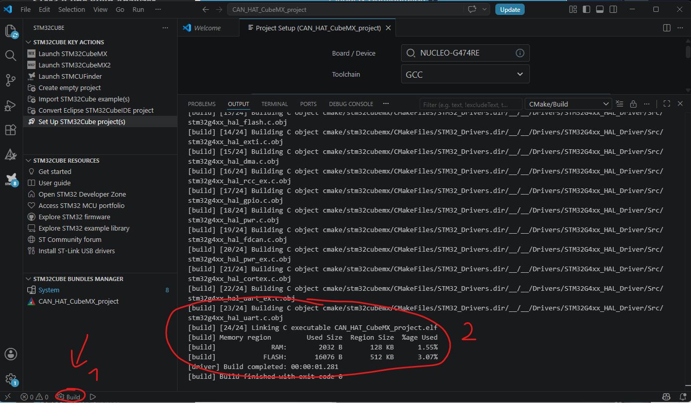Viewport: 691px width, 403px height.
Task: Open the Manage gear menu
Action: (11, 379)
